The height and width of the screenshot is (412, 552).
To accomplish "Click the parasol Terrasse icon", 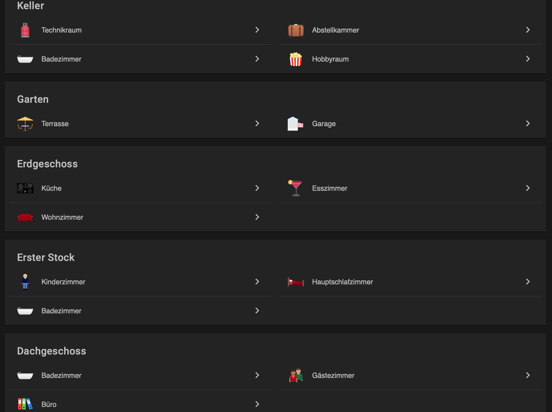I will tap(25, 124).
